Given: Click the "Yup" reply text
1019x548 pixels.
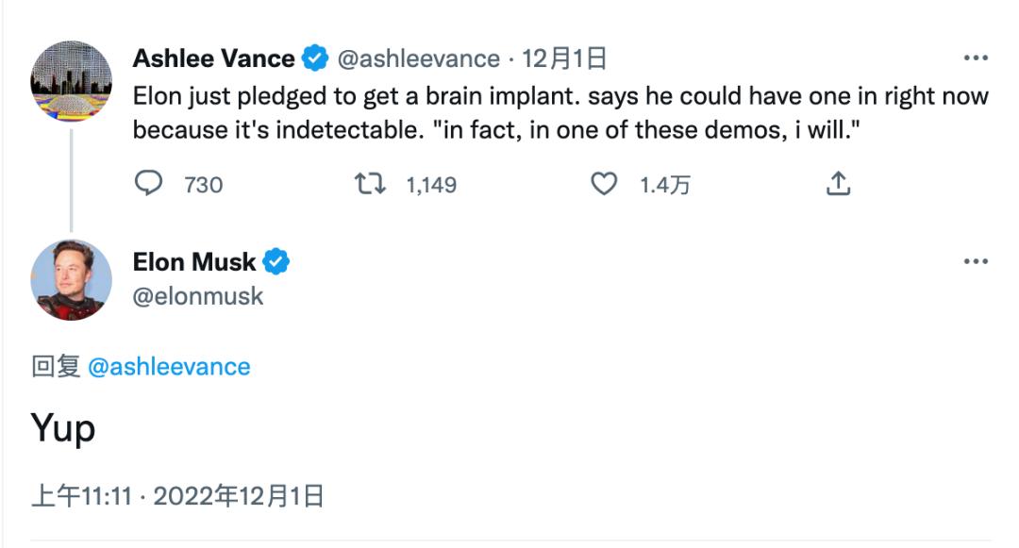Looking at the screenshot, I should coord(63,430).
